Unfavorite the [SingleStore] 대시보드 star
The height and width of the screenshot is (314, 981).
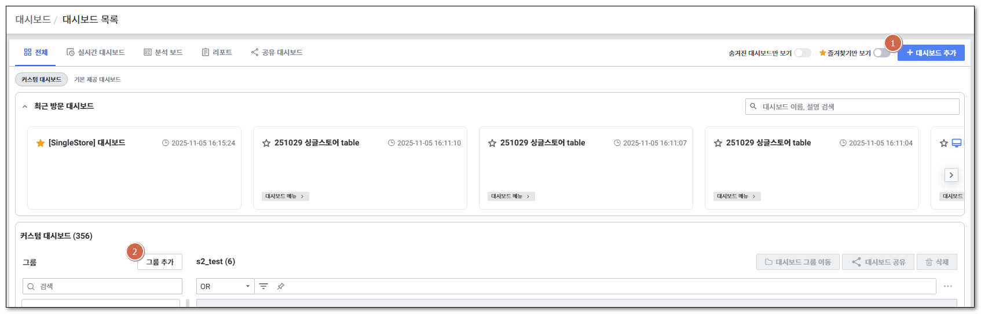pos(41,143)
